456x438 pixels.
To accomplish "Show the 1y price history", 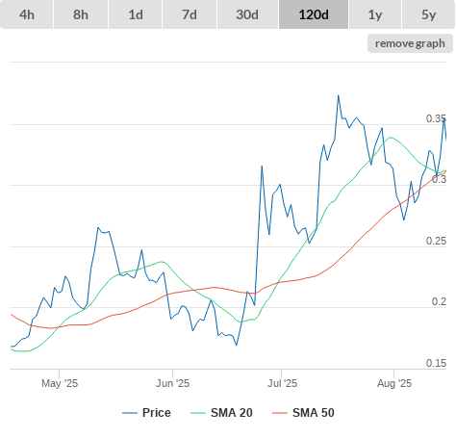I will [x=375, y=14].
